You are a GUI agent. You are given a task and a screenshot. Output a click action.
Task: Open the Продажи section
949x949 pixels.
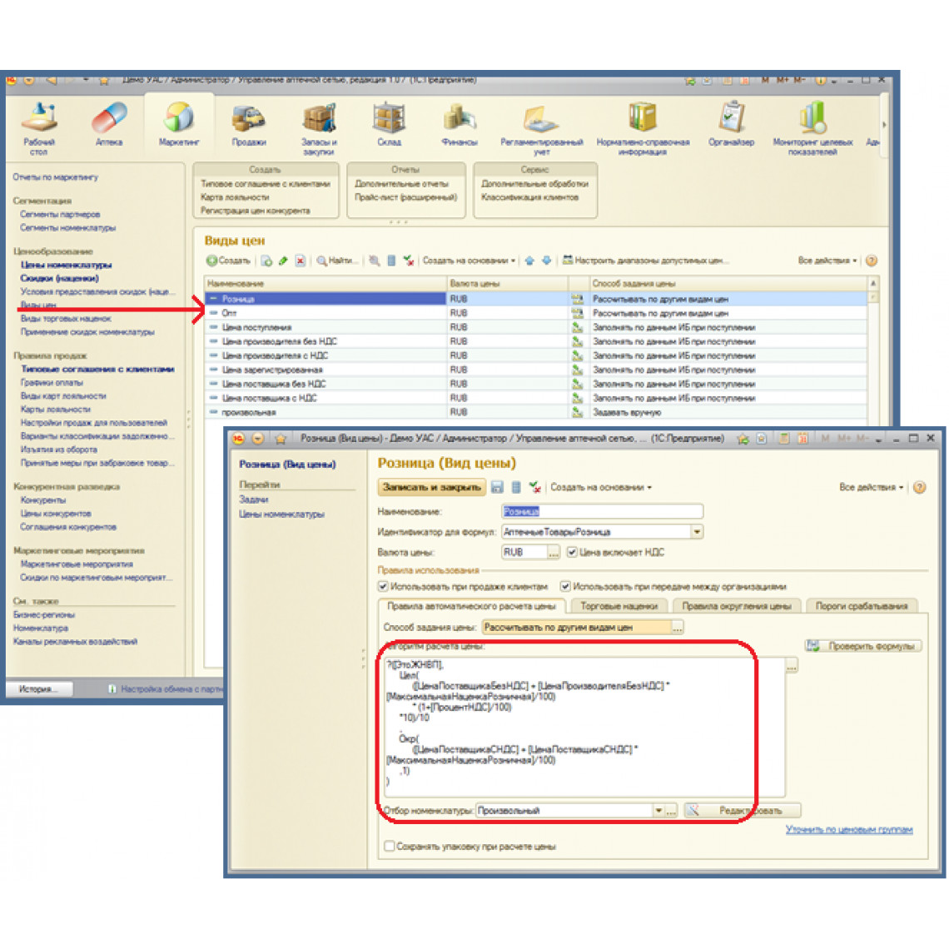click(249, 123)
